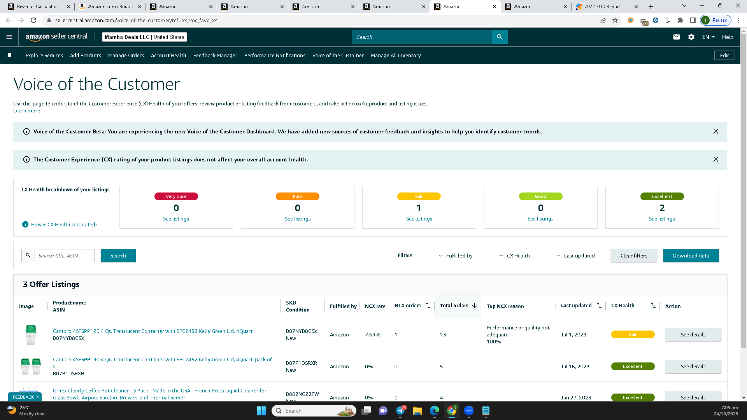The image size is (747, 420).
Task: Go back with the browser back arrow
Action: click(x=9, y=20)
